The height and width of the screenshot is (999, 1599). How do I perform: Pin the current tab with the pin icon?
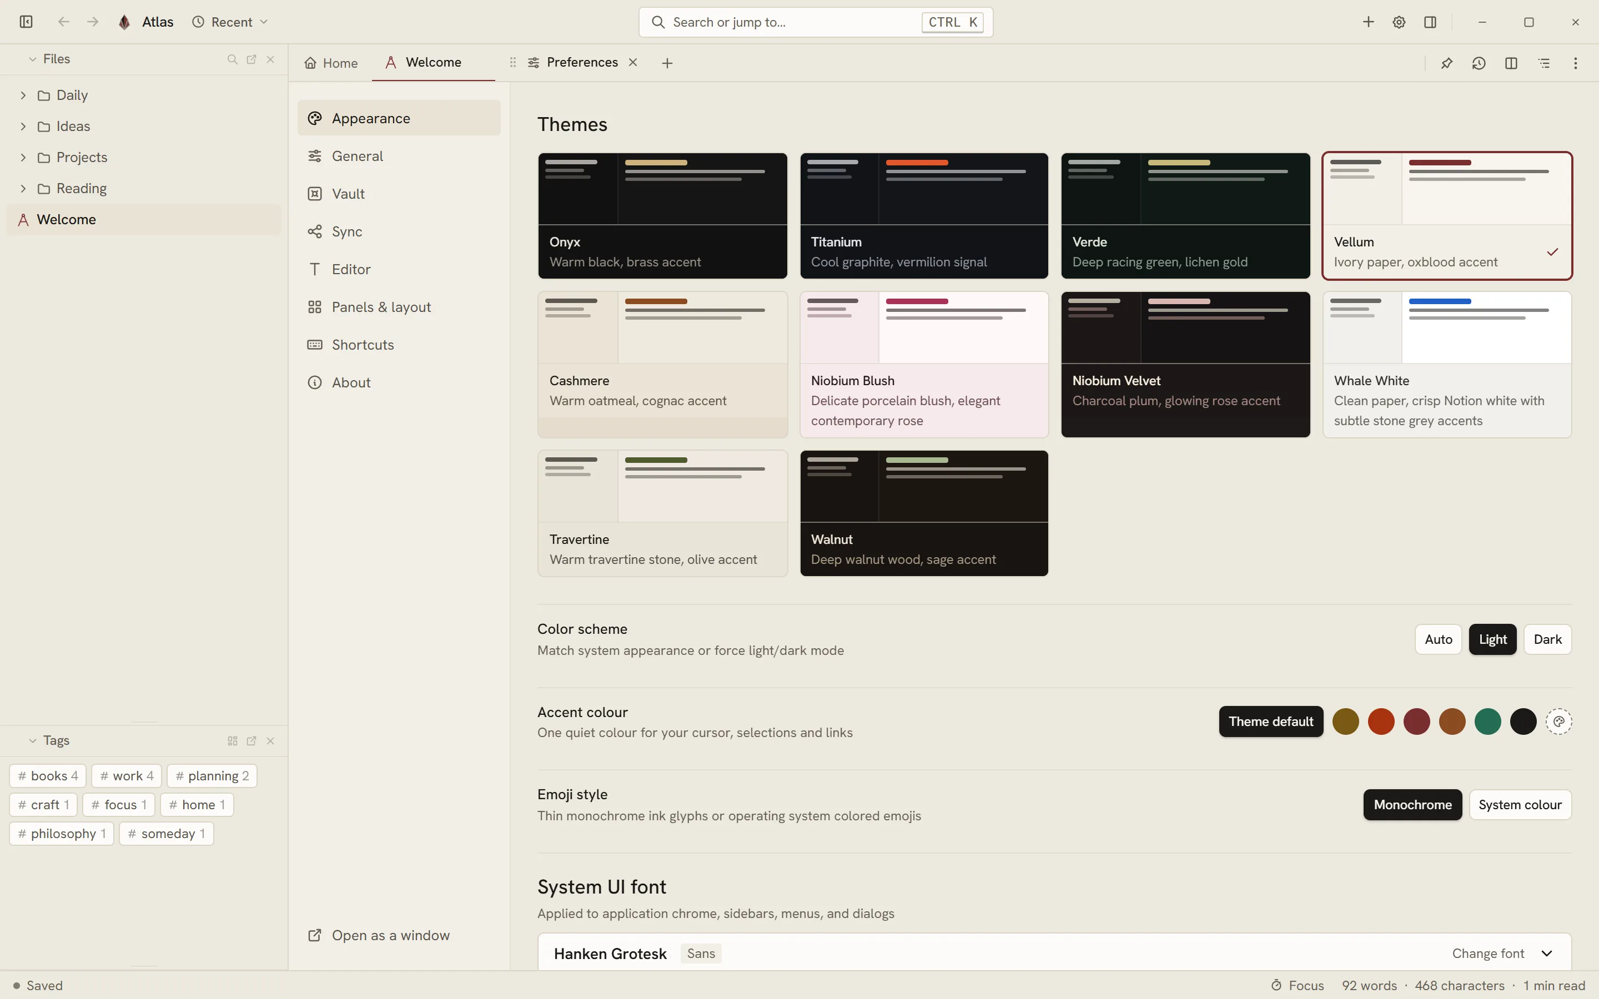tap(1447, 63)
